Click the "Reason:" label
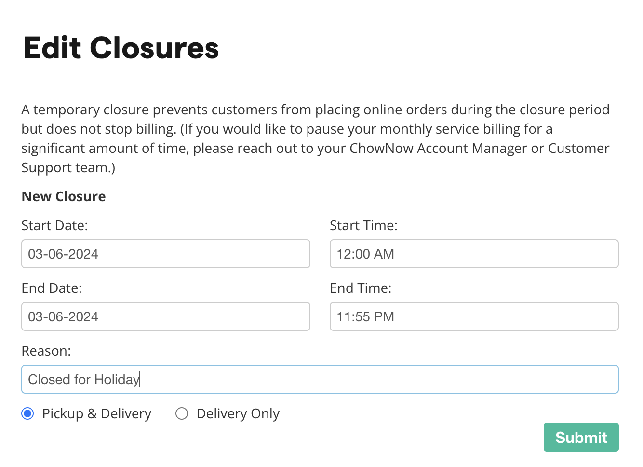Image resolution: width=643 pixels, height=467 pixels. [46, 351]
